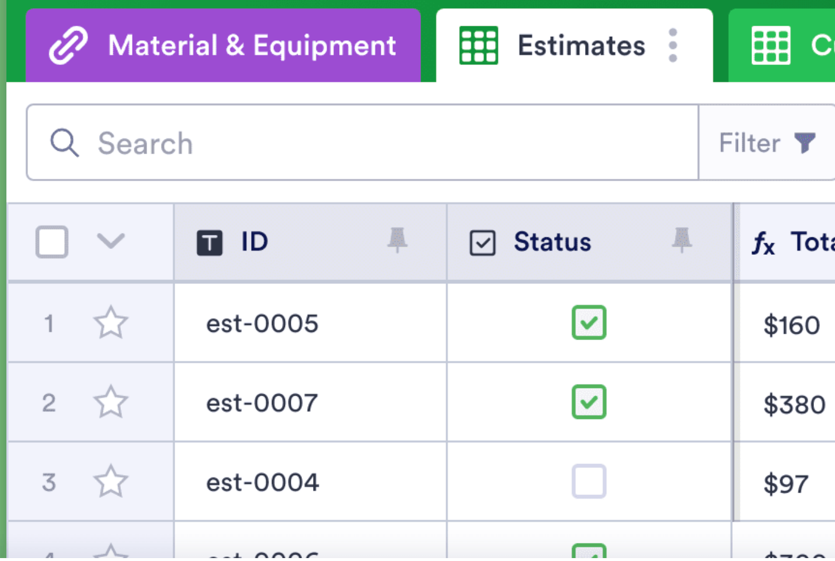Click row number 2
The width and height of the screenshot is (835, 561).
49,403
